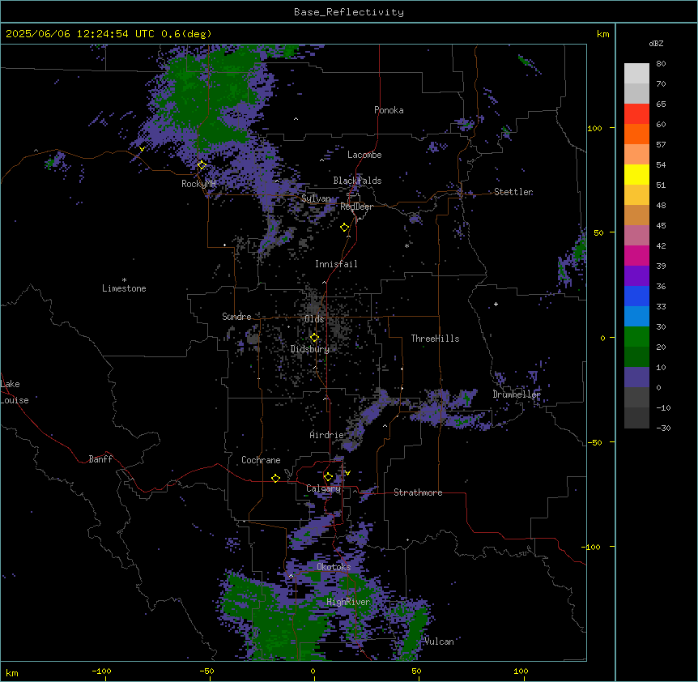Click the white asterisk above Limestone label
Viewport: 698px width, 682px height.
click(124, 280)
